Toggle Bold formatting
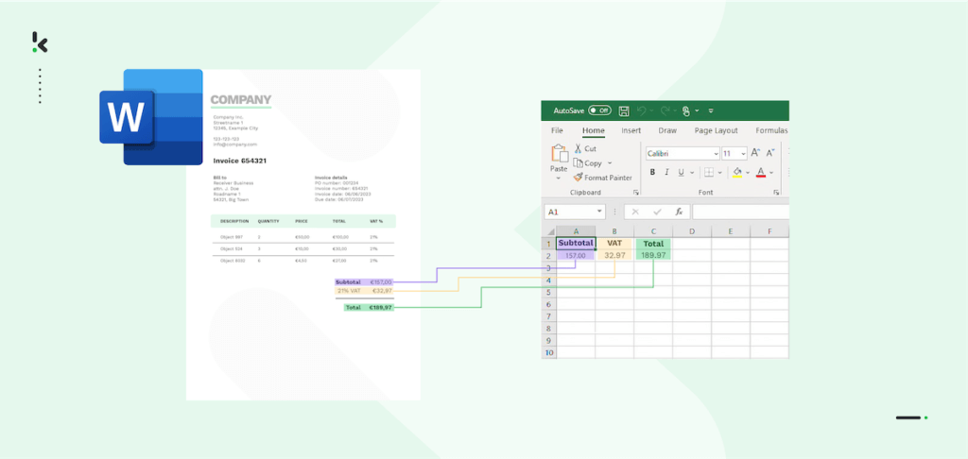Screen dimensions: 968x459 pyautogui.click(x=653, y=173)
